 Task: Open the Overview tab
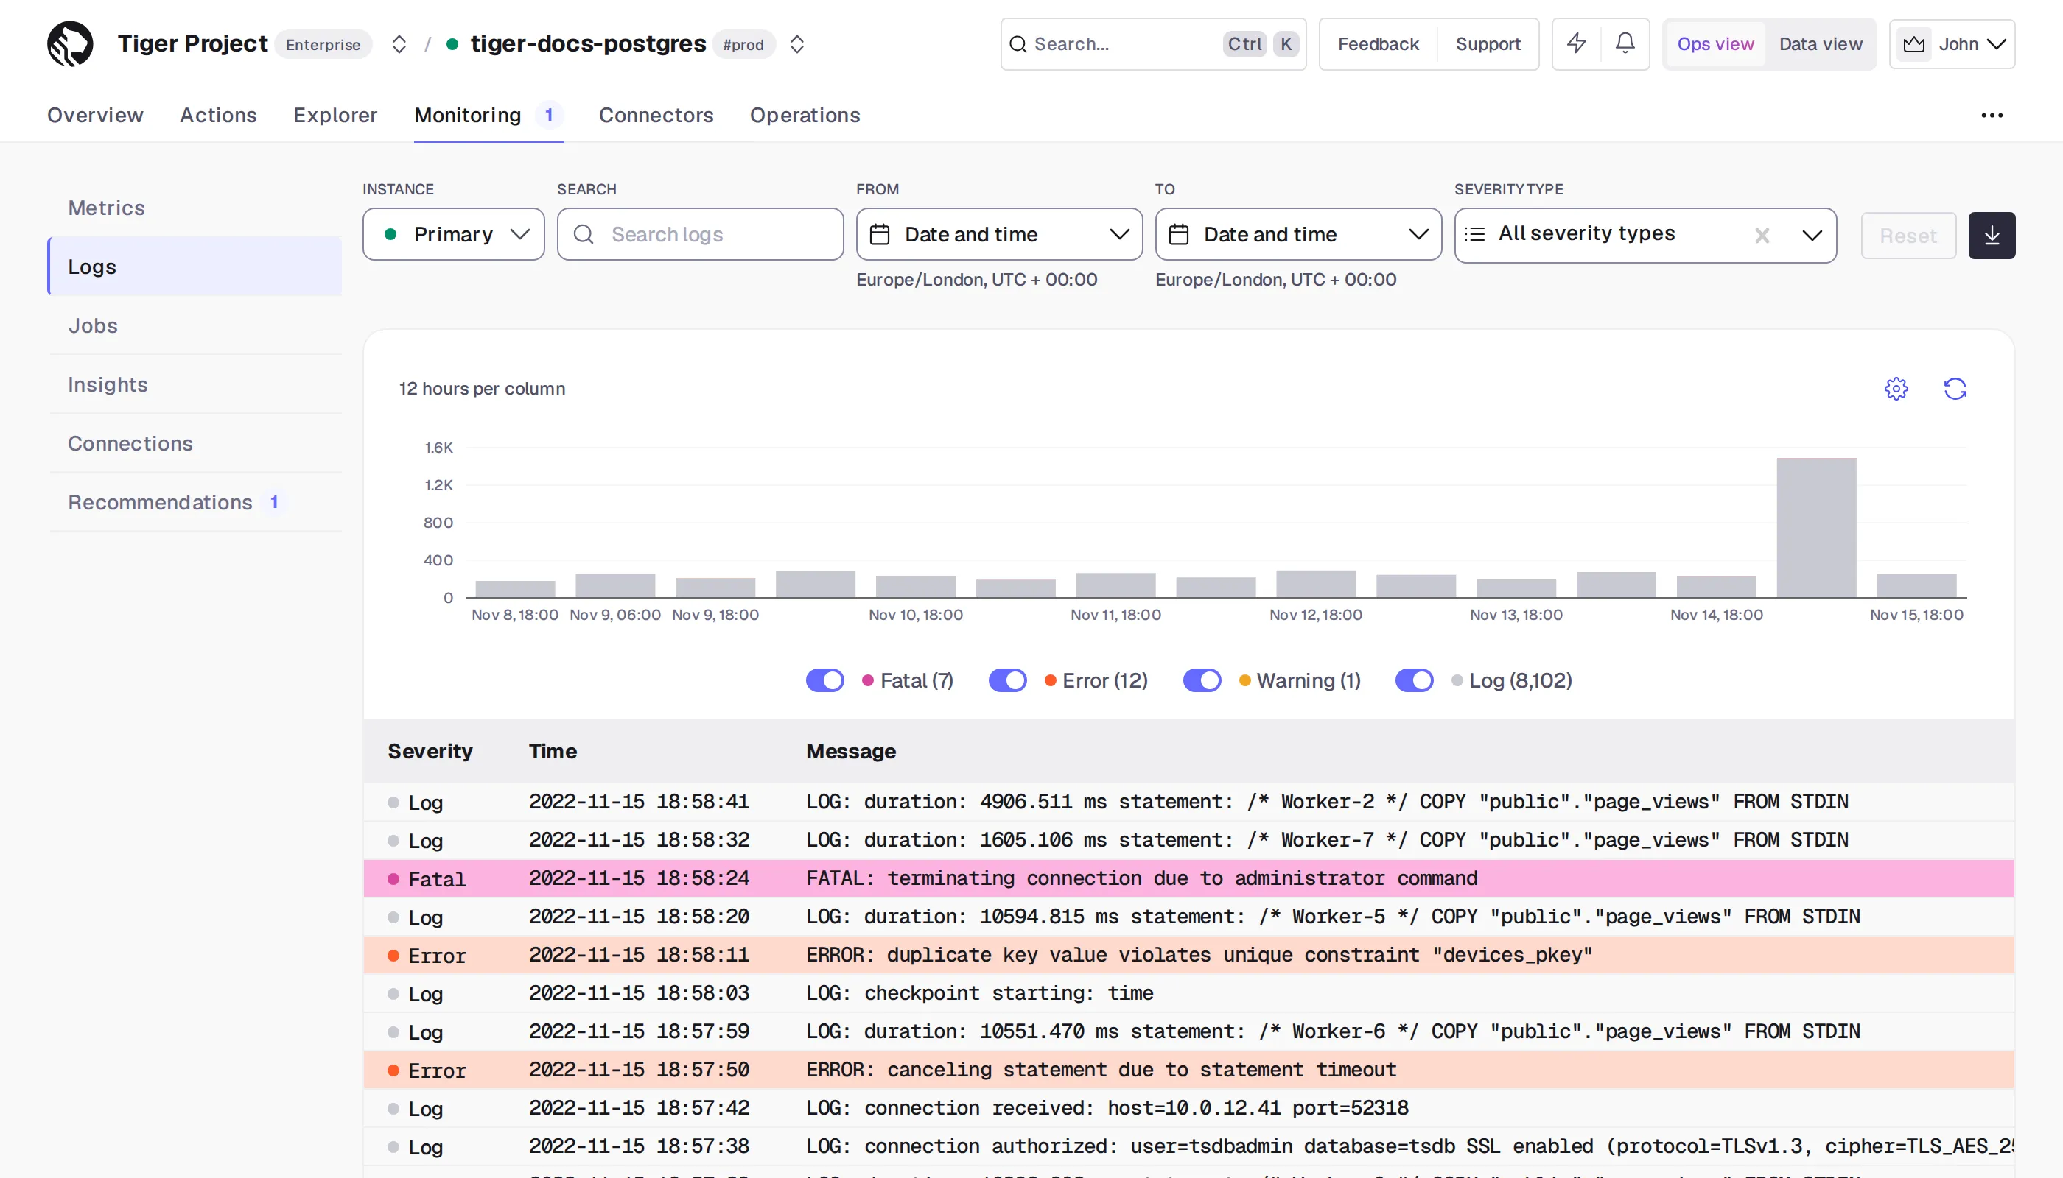click(95, 115)
